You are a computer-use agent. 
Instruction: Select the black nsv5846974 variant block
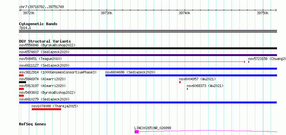click(22, 82)
